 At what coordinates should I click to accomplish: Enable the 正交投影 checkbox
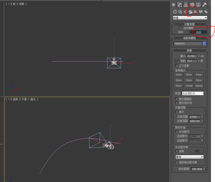tap(177, 66)
